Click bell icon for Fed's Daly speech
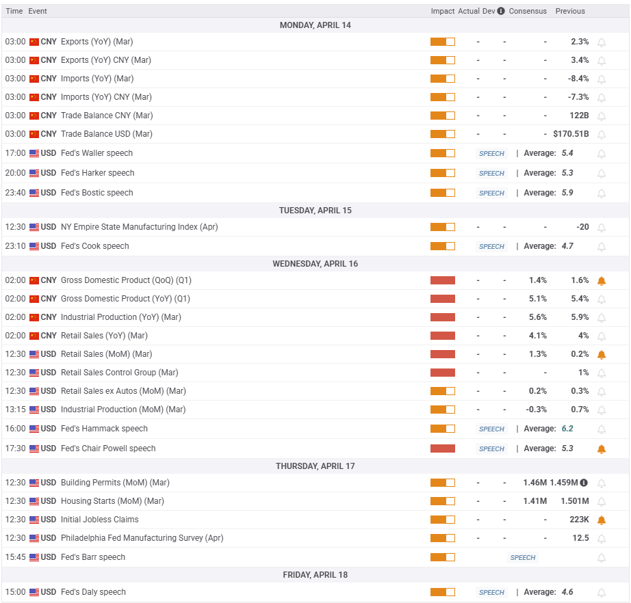Viewport: 631px width, 603px height. 602,593
